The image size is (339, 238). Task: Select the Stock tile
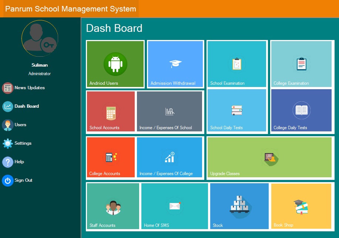239,206
